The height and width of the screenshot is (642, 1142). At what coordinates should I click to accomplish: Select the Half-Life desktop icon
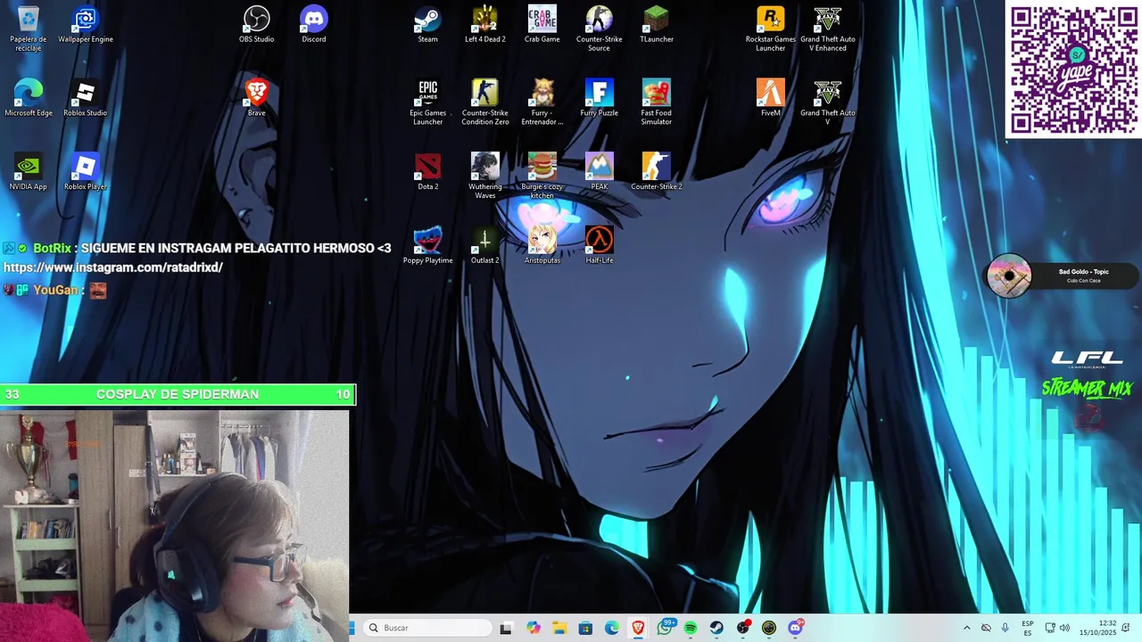coord(600,246)
